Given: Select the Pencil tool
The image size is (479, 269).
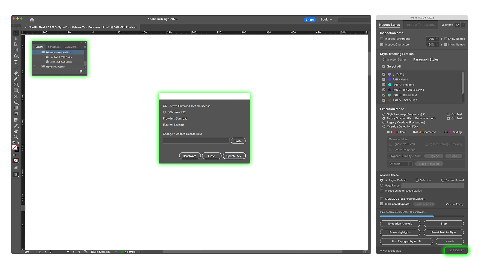Looking at the screenshot, I should point(16,79).
